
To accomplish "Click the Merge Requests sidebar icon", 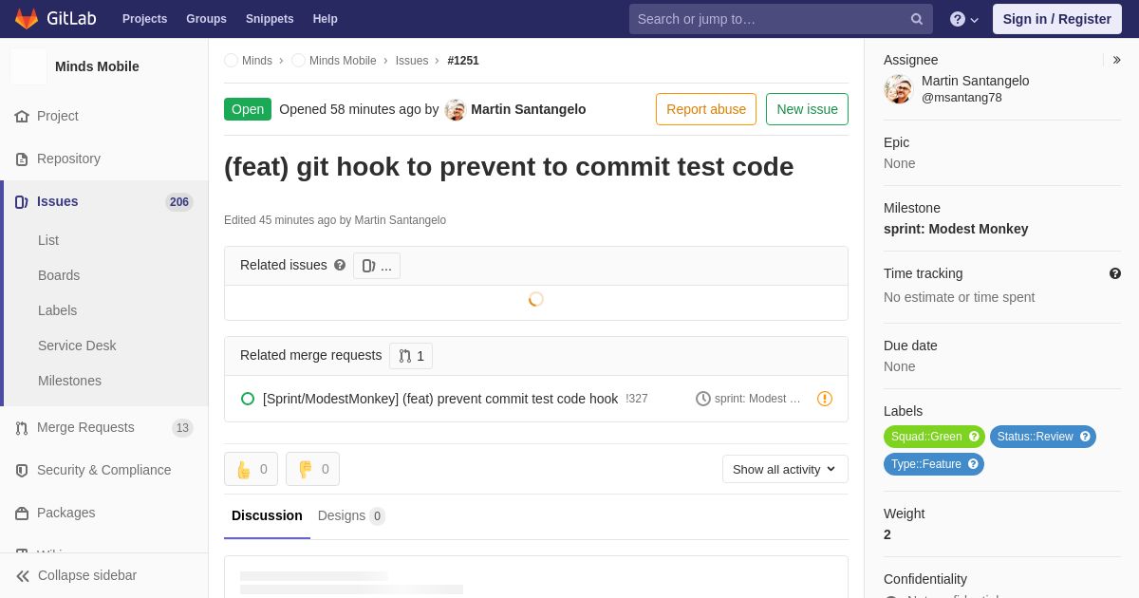I will click(x=22, y=427).
